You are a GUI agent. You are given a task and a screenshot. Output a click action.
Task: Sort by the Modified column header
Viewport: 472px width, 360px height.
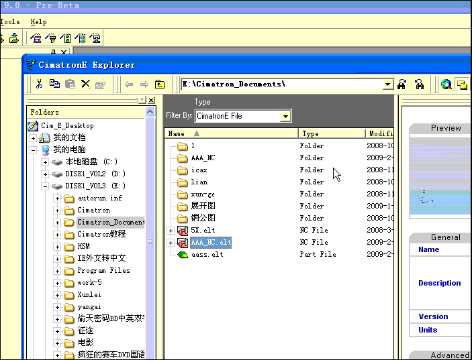(x=380, y=133)
